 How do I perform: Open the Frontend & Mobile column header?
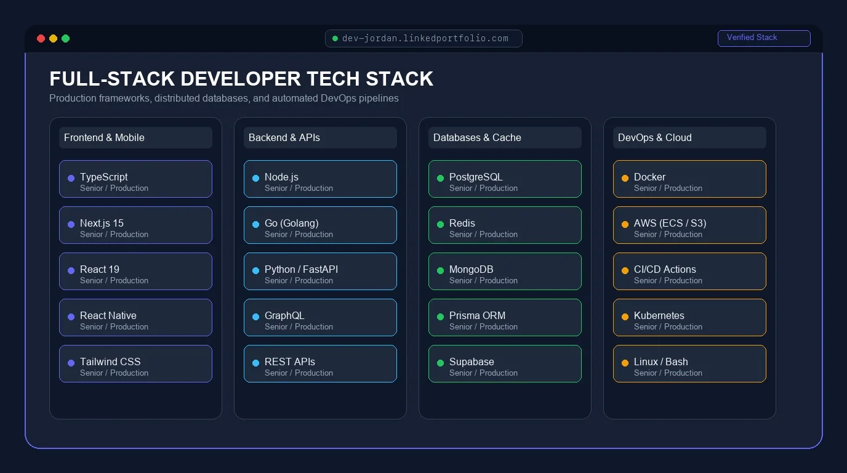point(135,137)
